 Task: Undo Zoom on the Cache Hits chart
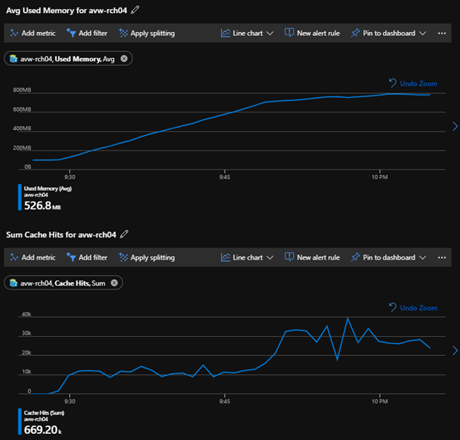[413, 308]
